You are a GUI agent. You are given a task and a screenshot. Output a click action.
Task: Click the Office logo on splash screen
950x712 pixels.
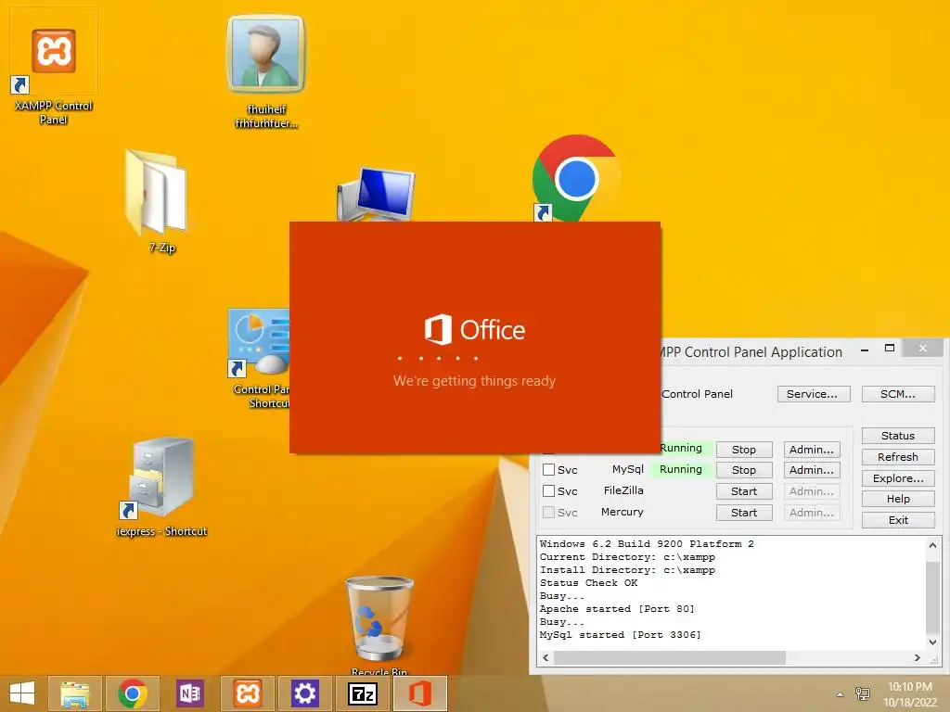point(475,329)
